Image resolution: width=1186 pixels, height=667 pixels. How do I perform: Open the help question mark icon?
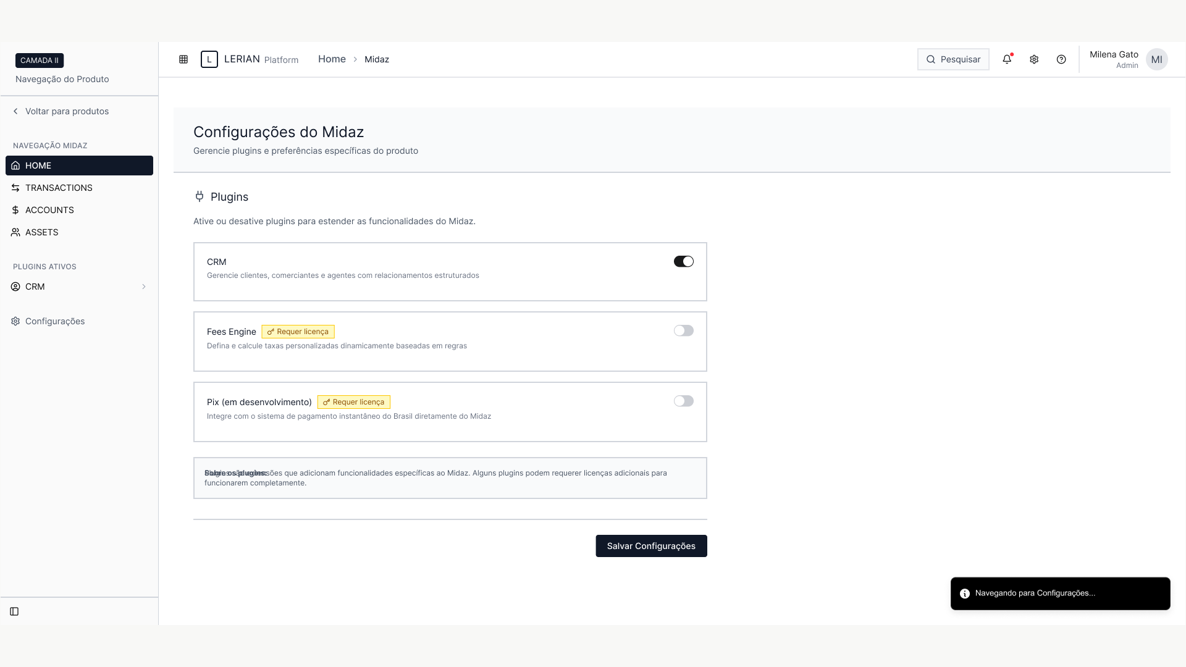1061,59
